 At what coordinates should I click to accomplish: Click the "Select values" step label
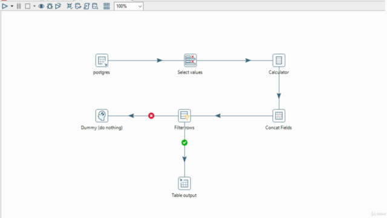[190, 72]
